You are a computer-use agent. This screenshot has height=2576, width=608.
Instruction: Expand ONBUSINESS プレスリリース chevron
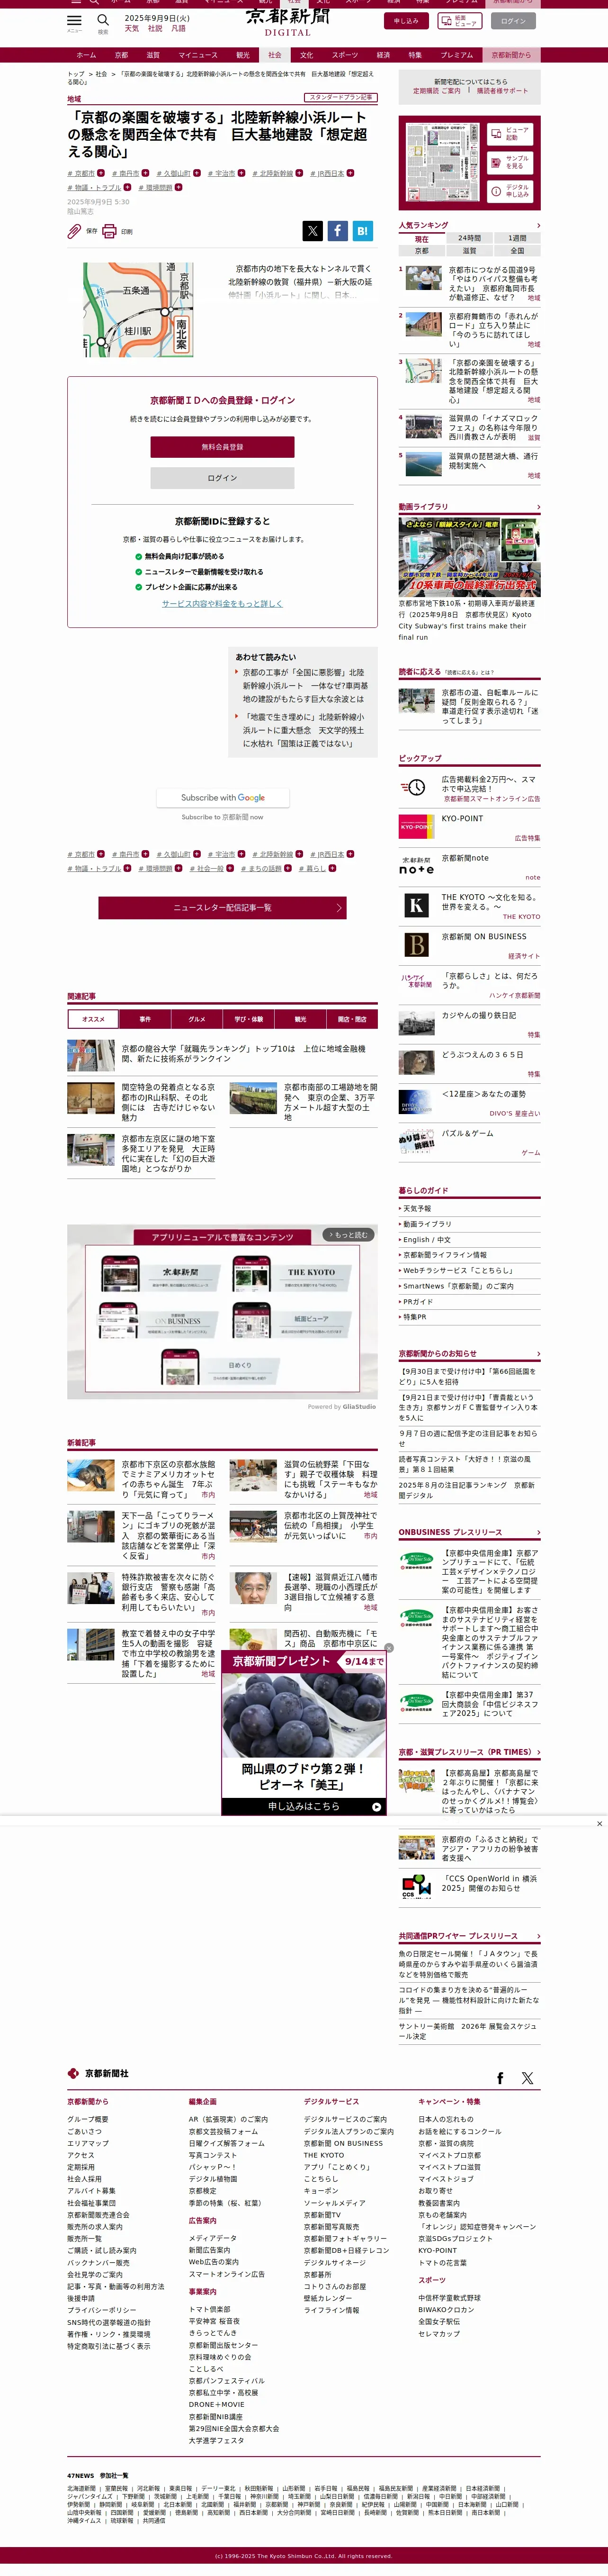point(538,1533)
